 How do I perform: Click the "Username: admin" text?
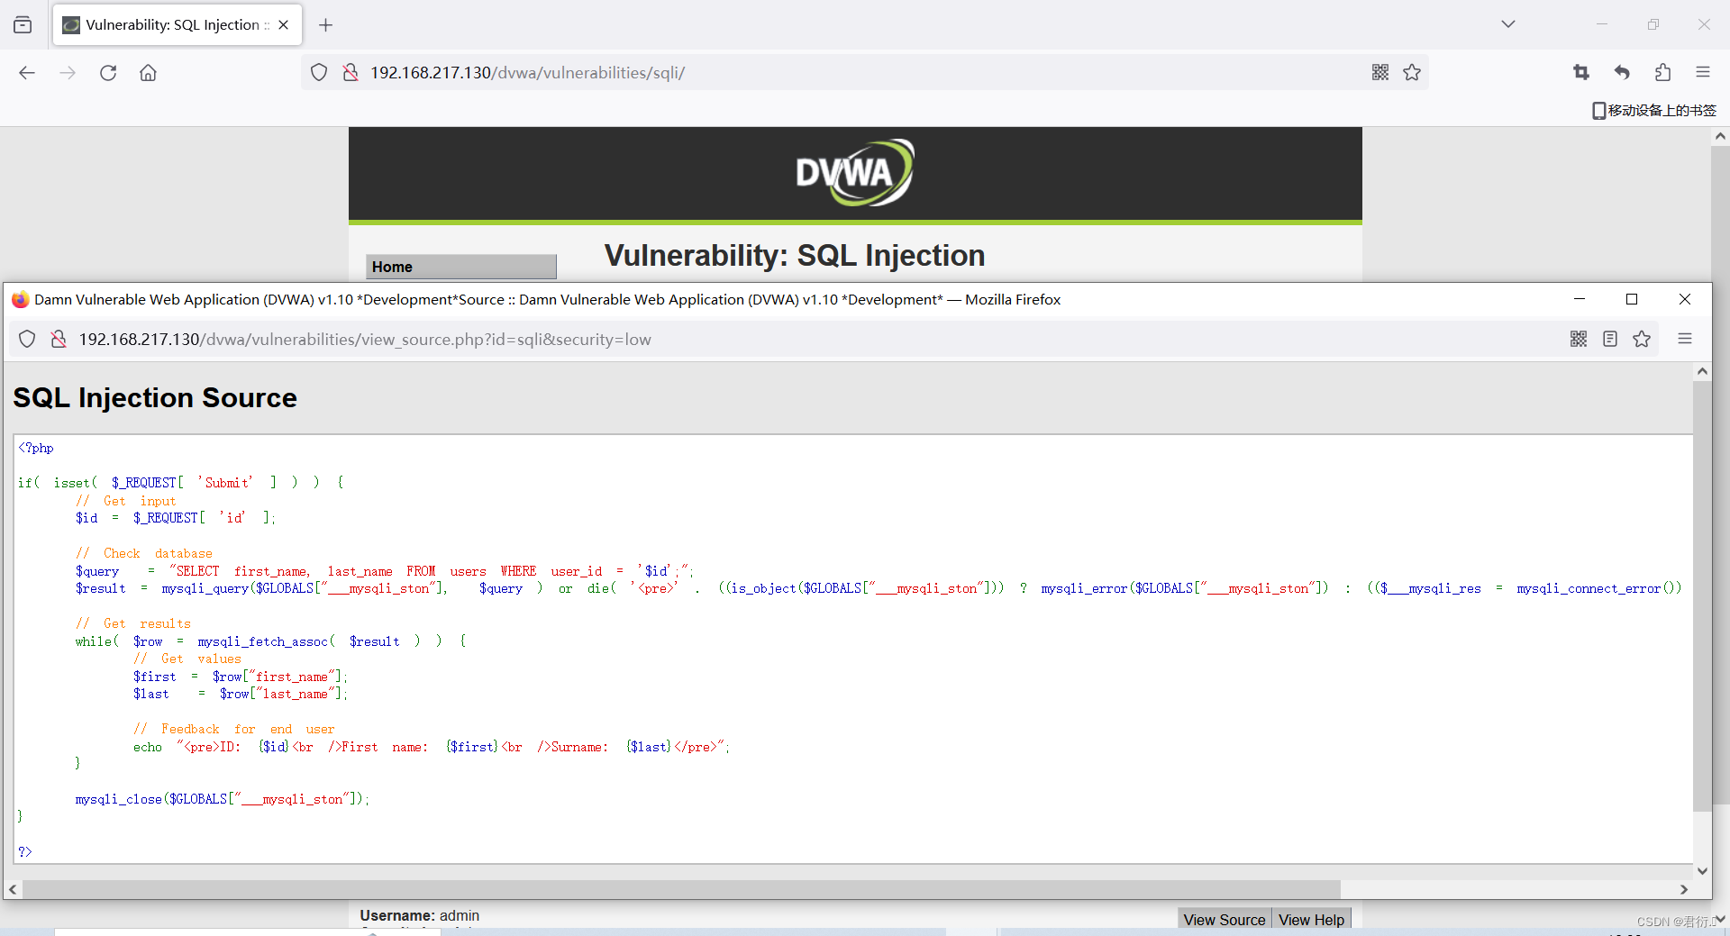(420, 915)
